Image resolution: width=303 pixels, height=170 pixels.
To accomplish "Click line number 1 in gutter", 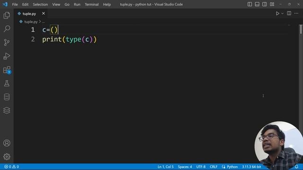I will [33, 30].
